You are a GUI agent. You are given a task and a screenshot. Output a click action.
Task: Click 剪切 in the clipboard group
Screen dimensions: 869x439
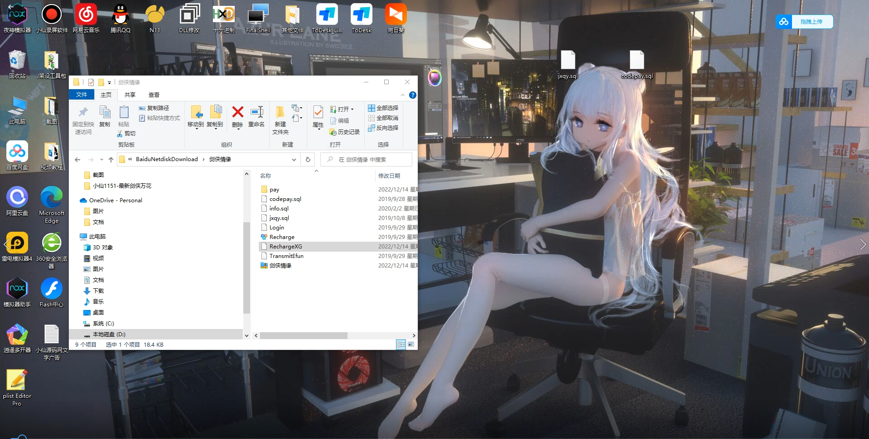pos(126,133)
